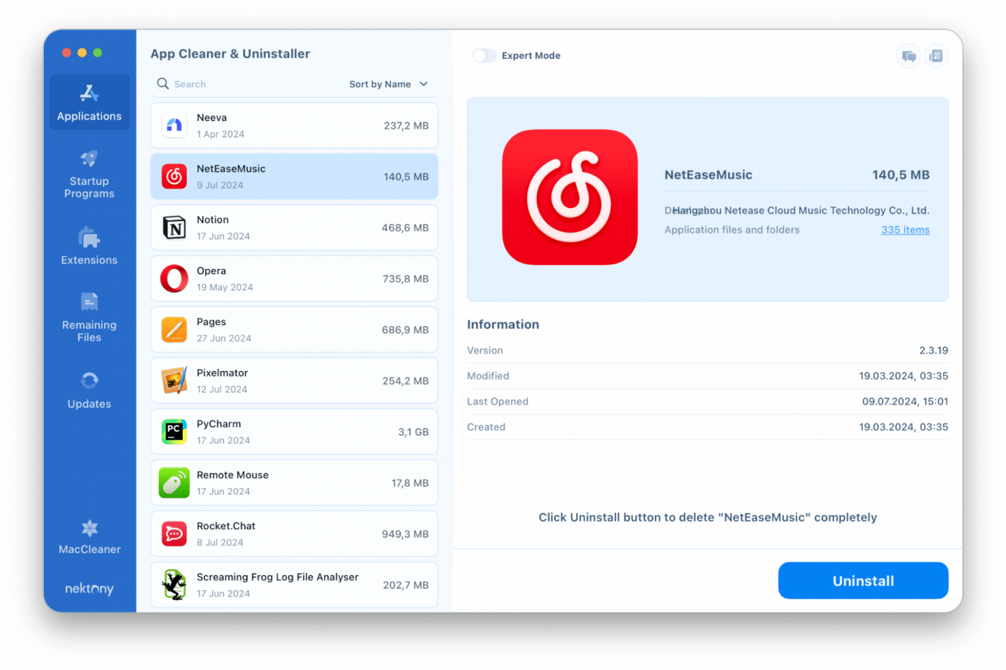Click the nektony logo in sidebar

(89, 589)
